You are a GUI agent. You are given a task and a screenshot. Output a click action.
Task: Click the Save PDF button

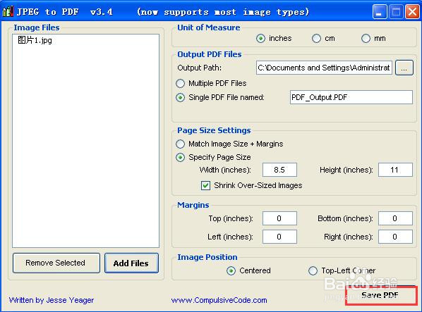381,295
